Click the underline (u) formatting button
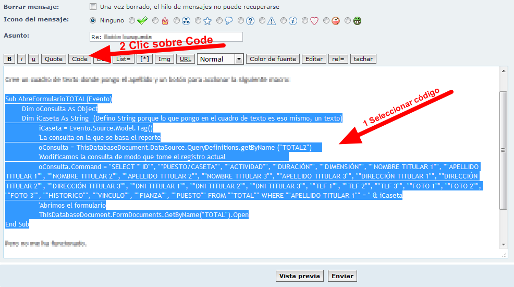Screen dimensions: 514x287 click(33, 59)
